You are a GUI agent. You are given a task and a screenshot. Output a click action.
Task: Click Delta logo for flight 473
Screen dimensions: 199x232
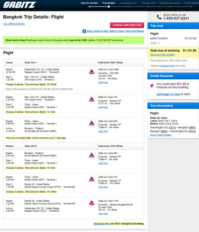pyautogui.click(x=92, y=99)
